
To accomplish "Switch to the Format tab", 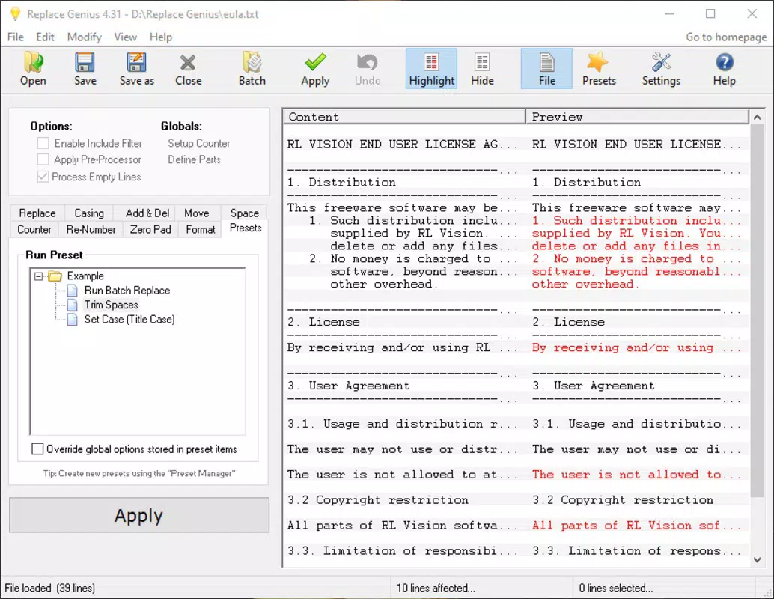I will pyautogui.click(x=201, y=230).
